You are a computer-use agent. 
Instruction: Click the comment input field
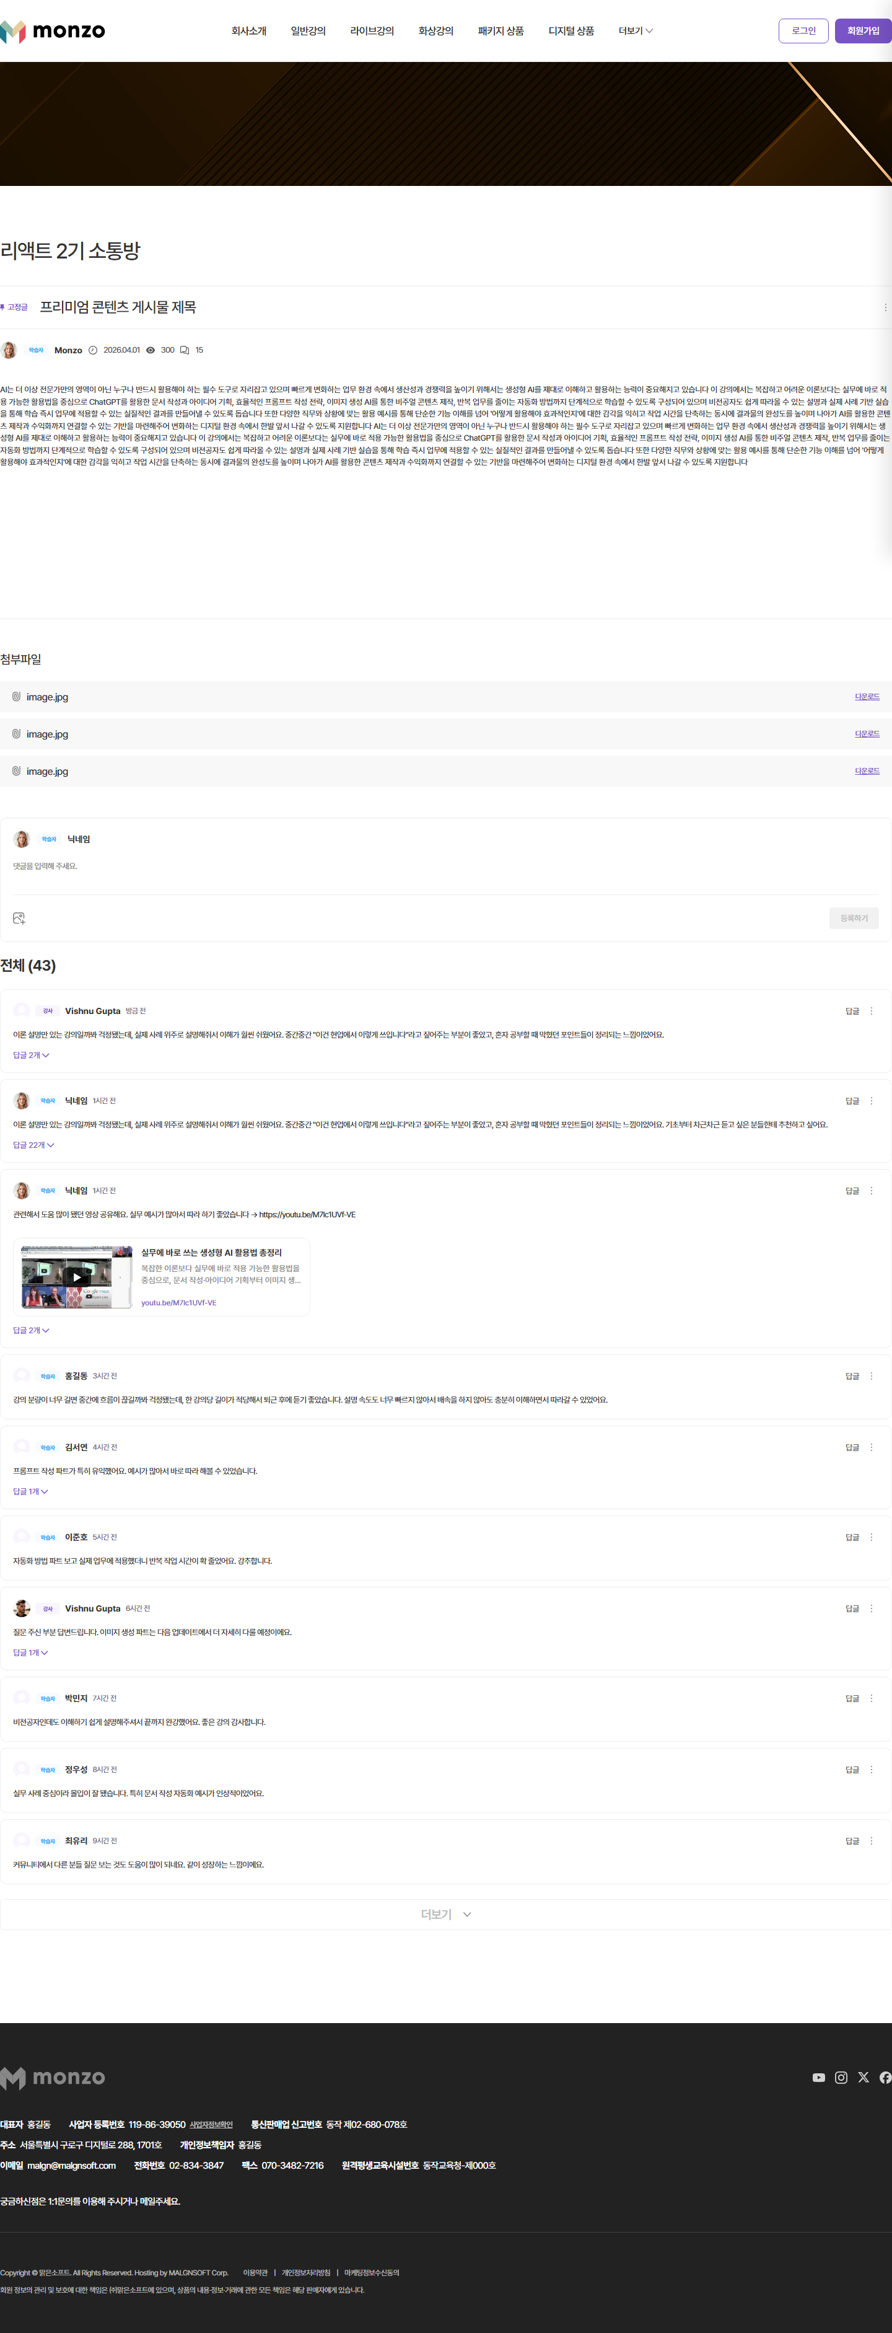point(446,867)
